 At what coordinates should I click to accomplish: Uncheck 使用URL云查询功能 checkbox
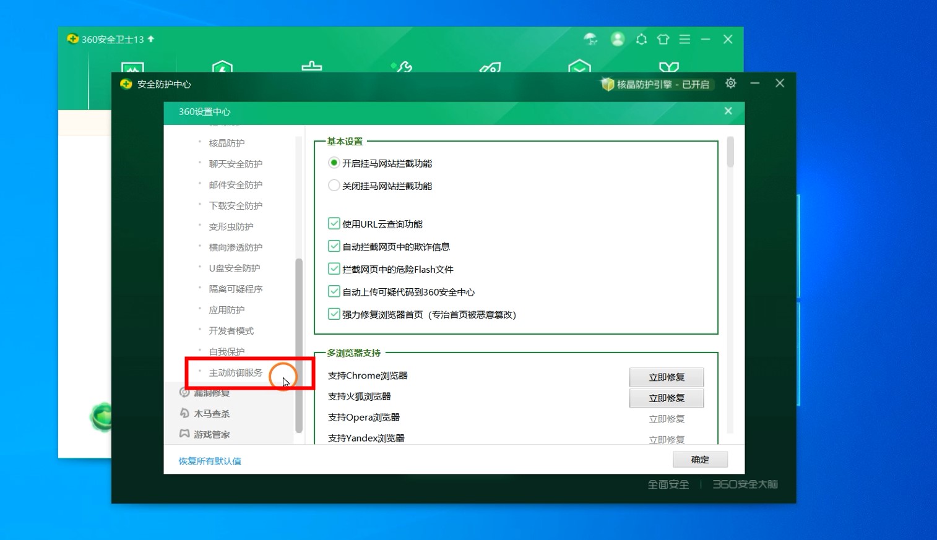tap(334, 224)
